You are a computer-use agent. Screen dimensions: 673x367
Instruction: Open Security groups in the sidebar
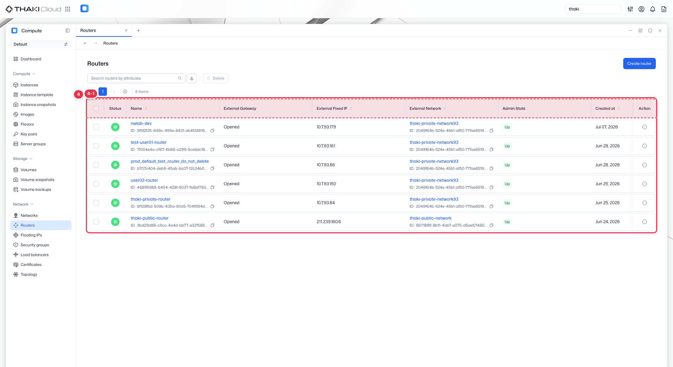click(41, 245)
